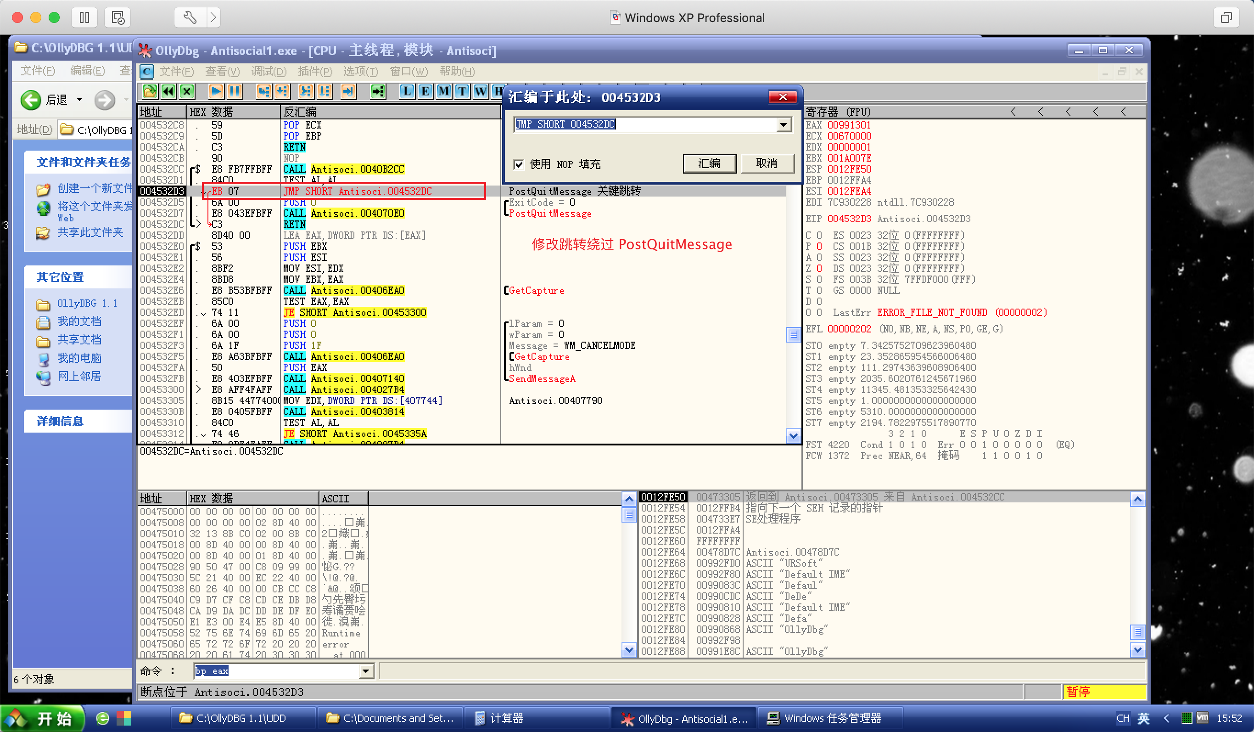This screenshot has width=1254, height=732.
Task: Restart the program with the rewind icon
Action: pyautogui.click(x=168, y=91)
